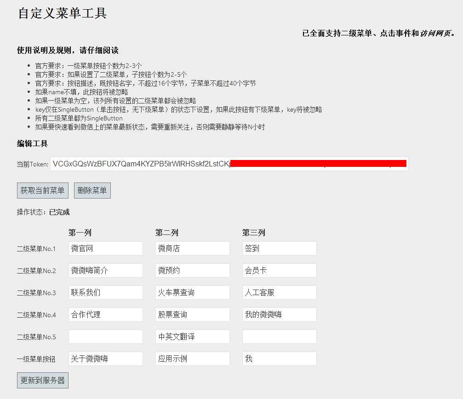
Task: Click the 第二列 column header
Action: tap(167, 233)
